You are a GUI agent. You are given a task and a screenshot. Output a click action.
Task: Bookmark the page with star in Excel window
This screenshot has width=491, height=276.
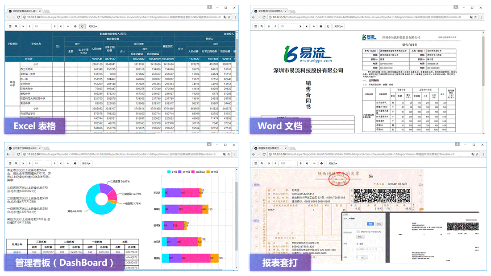click(x=229, y=17)
